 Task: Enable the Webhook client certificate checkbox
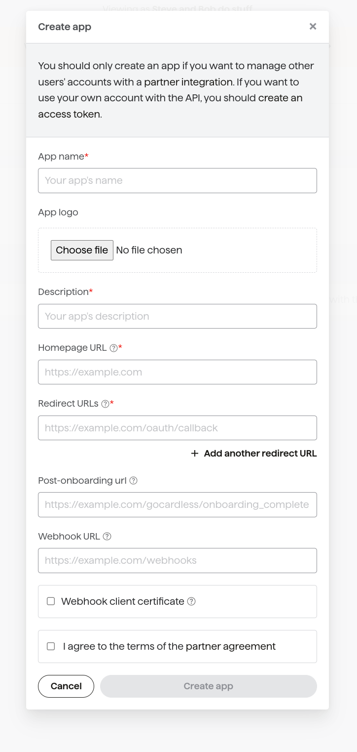coord(51,601)
